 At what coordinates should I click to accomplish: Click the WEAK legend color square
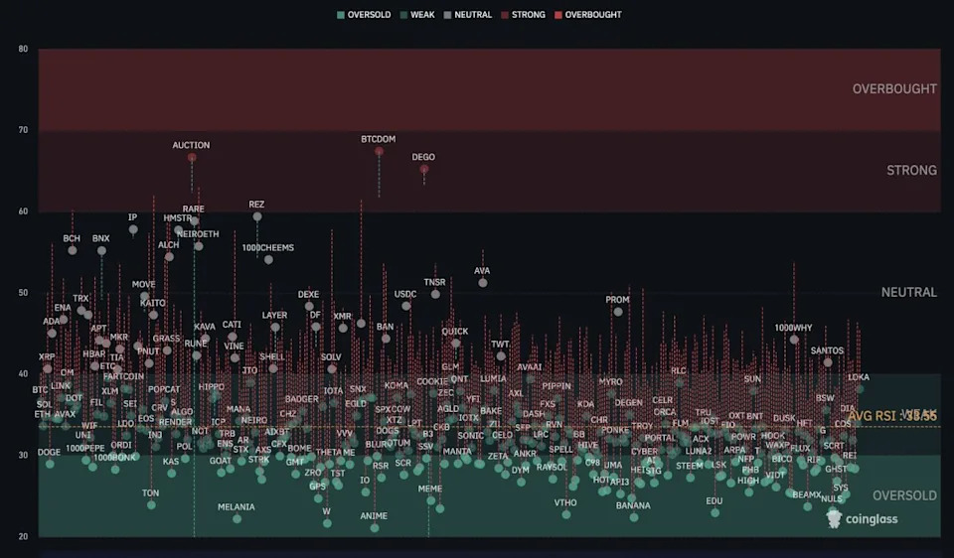coord(404,15)
